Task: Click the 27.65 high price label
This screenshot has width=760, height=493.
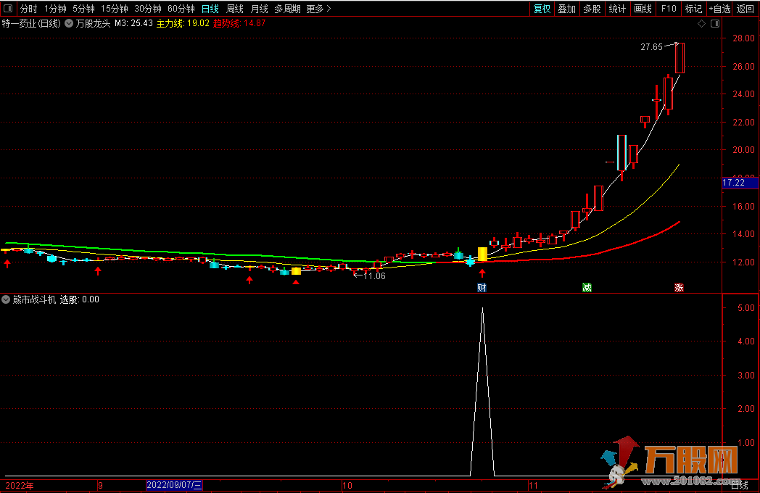Action: 651,47
